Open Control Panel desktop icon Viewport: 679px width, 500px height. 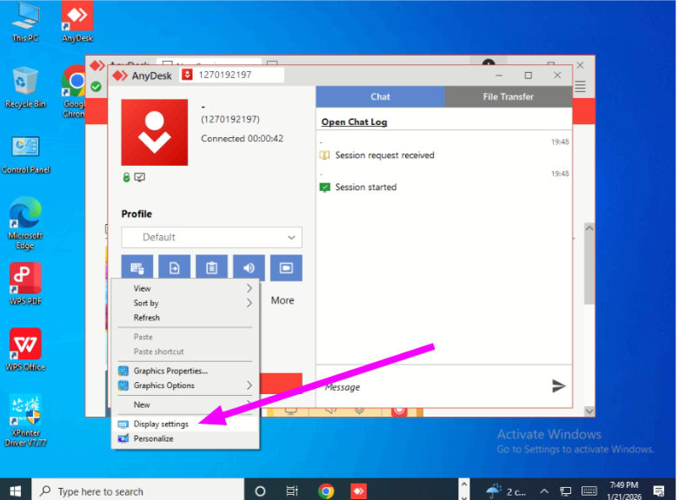tap(25, 155)
